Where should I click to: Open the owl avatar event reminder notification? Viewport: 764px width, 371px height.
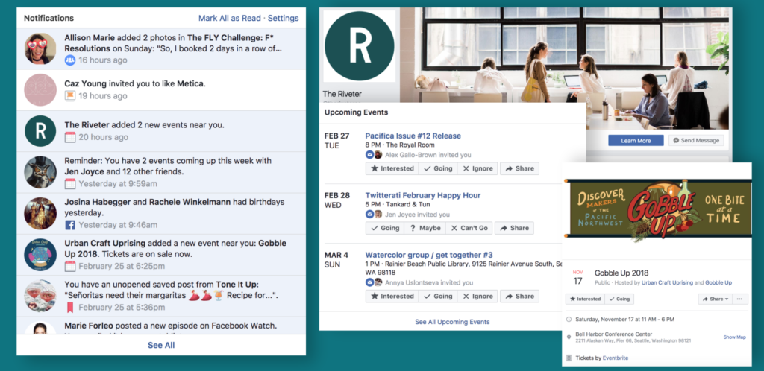(161, 172)
